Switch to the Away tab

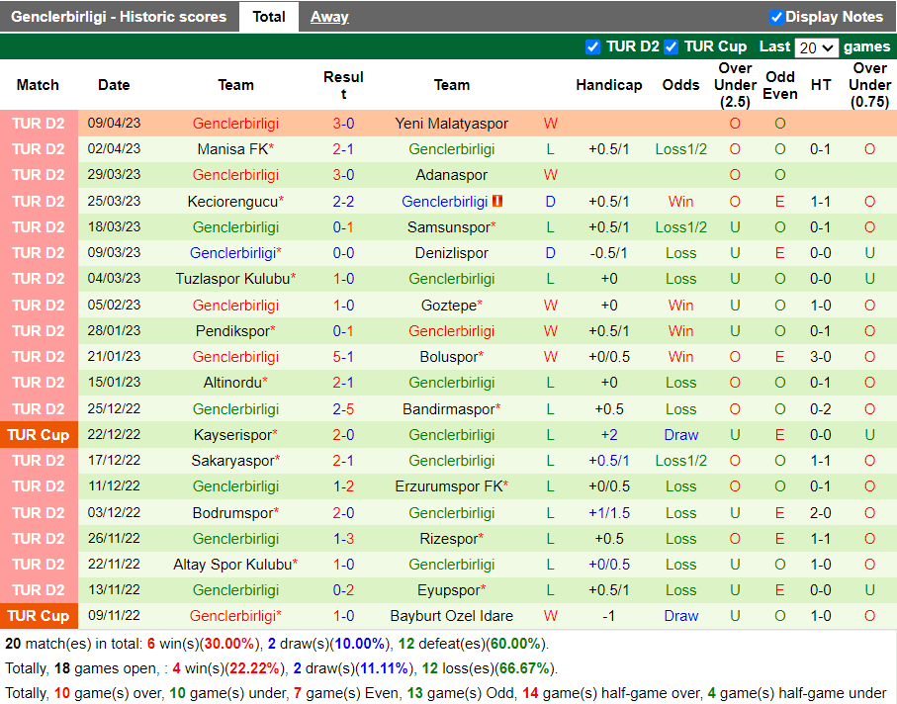point(329,16)
